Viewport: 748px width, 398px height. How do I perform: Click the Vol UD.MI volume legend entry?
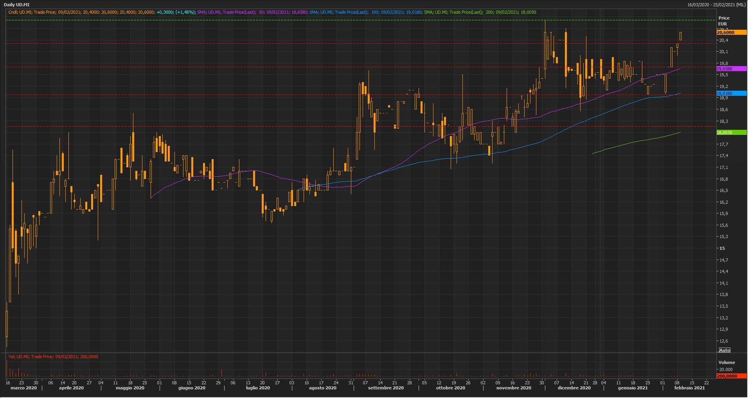coord(53,357)
